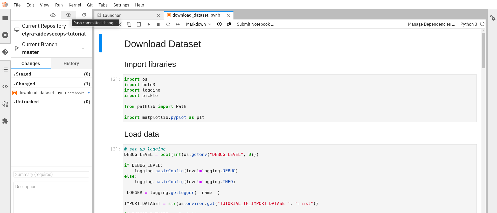This screenshot has height=213, width=497.
Task: Open the Help menu
Action: pos(140,5)
